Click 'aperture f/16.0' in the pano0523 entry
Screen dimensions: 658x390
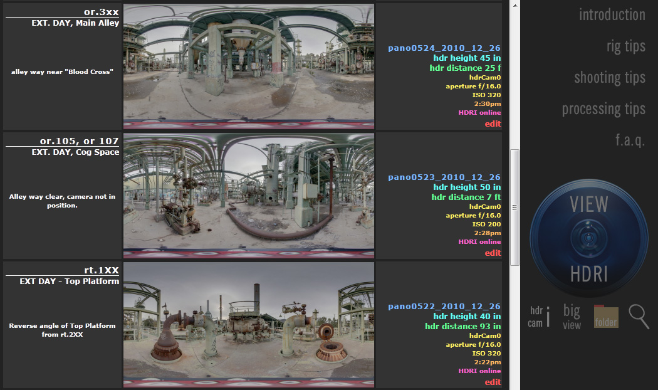(473, 215)
